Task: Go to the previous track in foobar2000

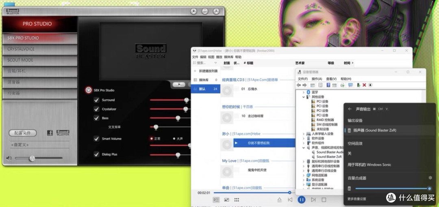Action: [x=290, y=200]
